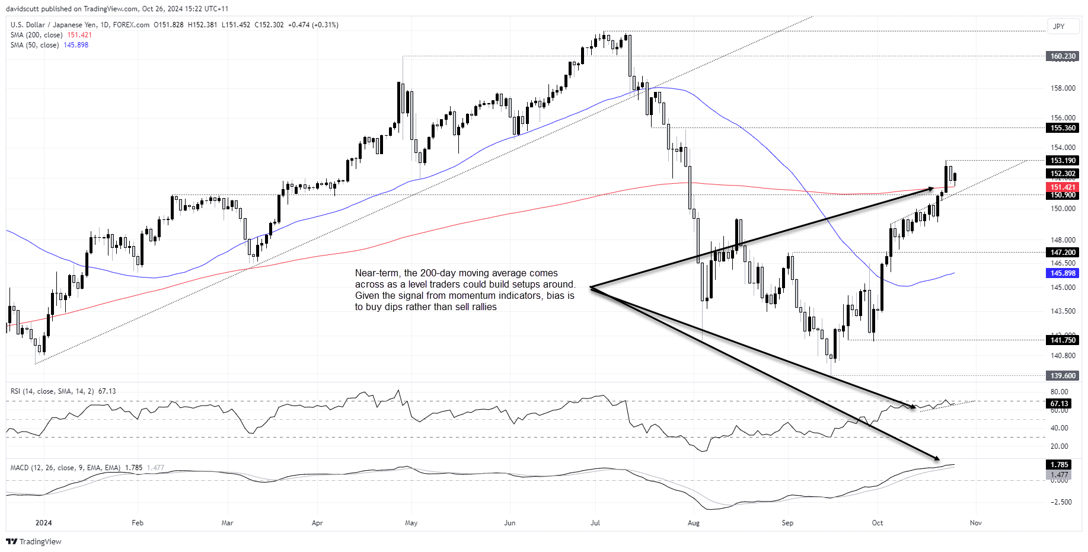Viewport: 1088px width, 552px height.
Task: Click the Jul label on time axis
Action: [x=595, y=523]
